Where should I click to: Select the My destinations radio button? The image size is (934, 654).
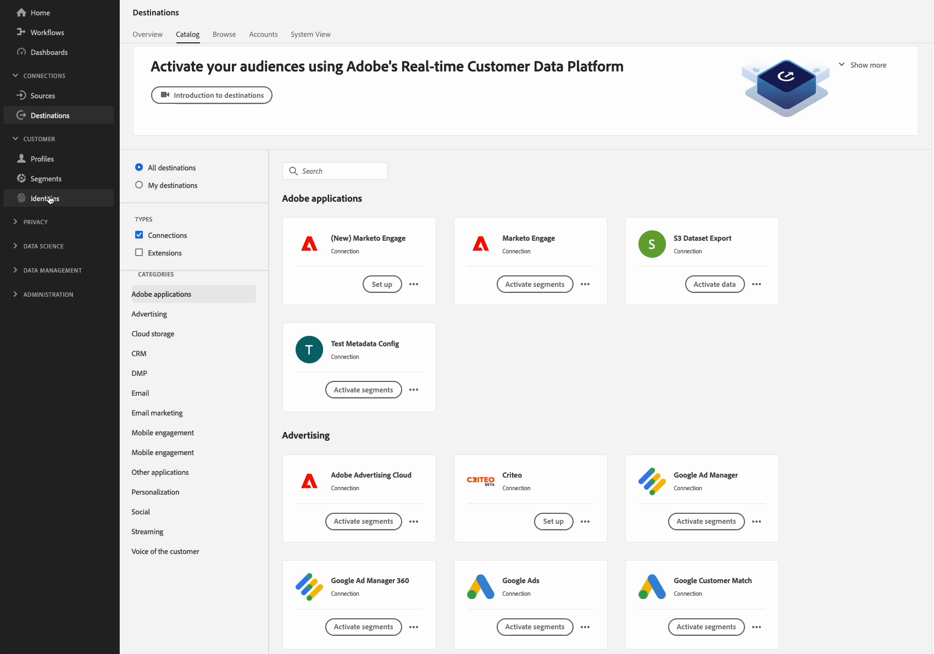click(139, 185)
